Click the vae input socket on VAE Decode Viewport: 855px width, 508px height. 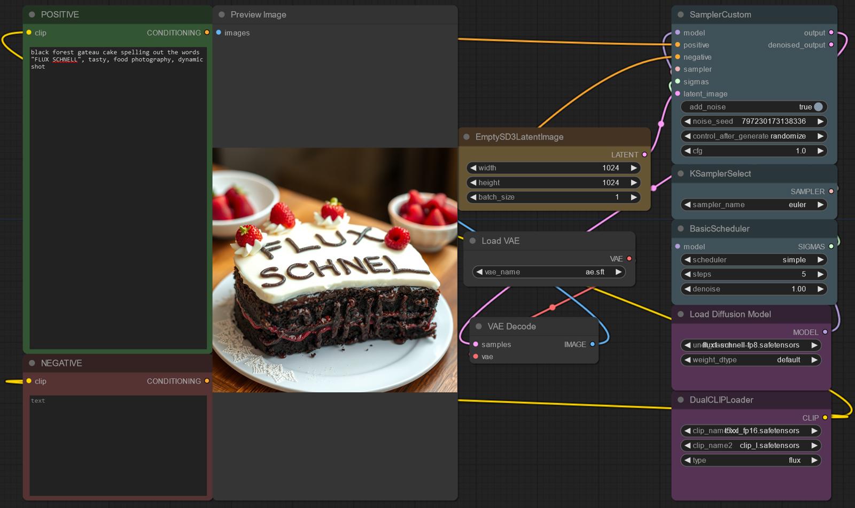pyautogui.click(x=476, y=356)
